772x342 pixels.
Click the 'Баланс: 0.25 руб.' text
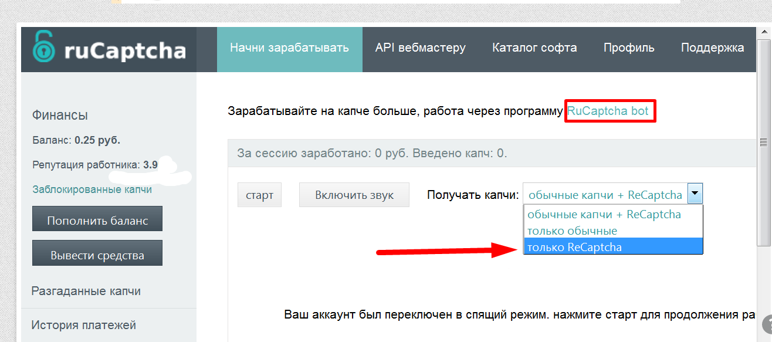pyautogui.click(x=76, y=141)
